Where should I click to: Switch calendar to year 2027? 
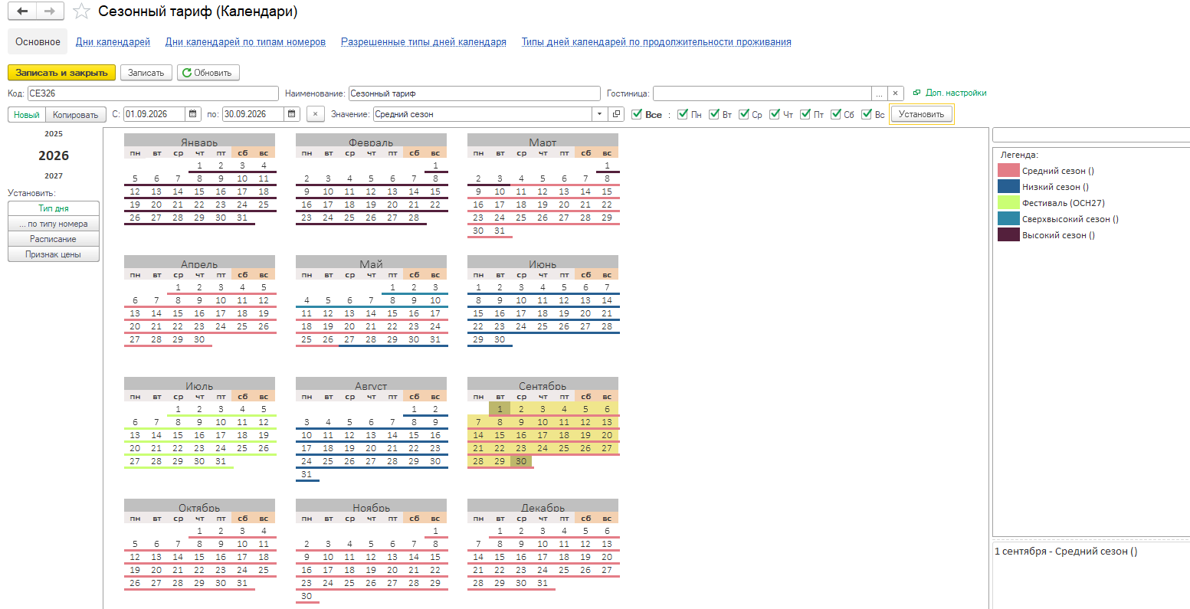[x=54, y=175]
